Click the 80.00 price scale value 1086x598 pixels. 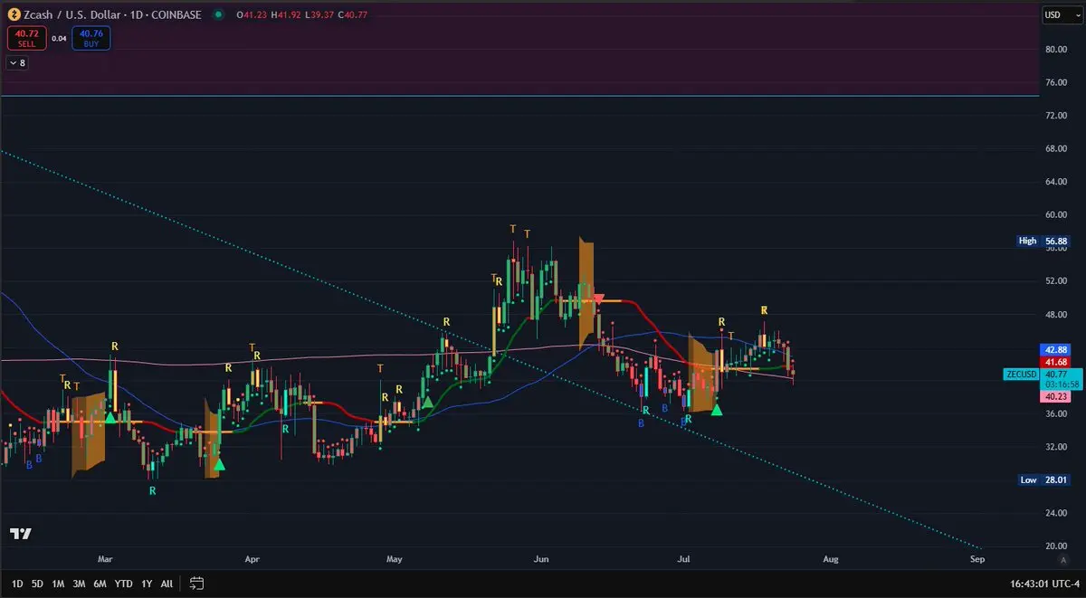pos(1056,50)
